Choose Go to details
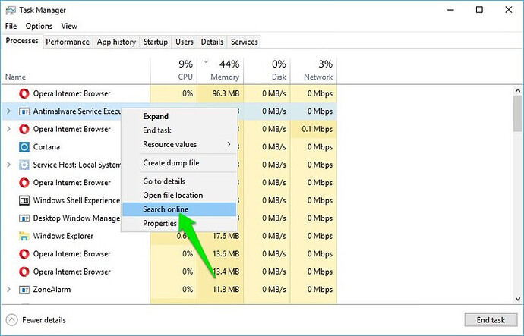 pos(180,181)
